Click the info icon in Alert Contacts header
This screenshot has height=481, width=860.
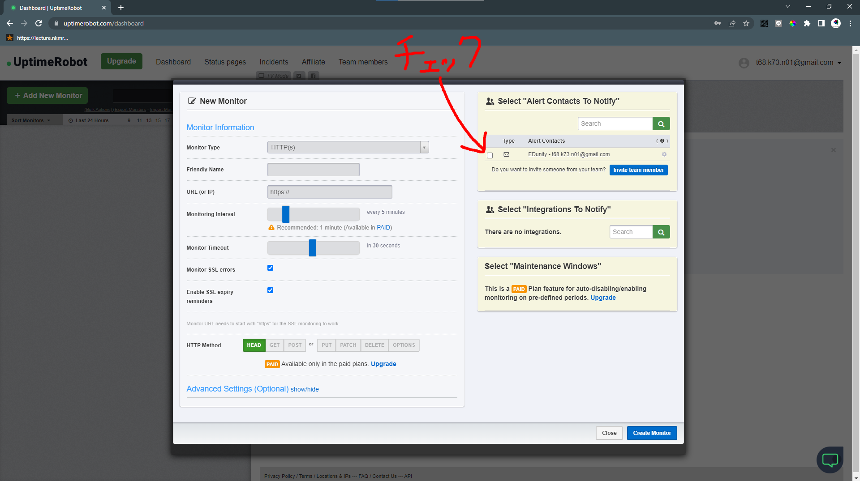coord(662,141)
